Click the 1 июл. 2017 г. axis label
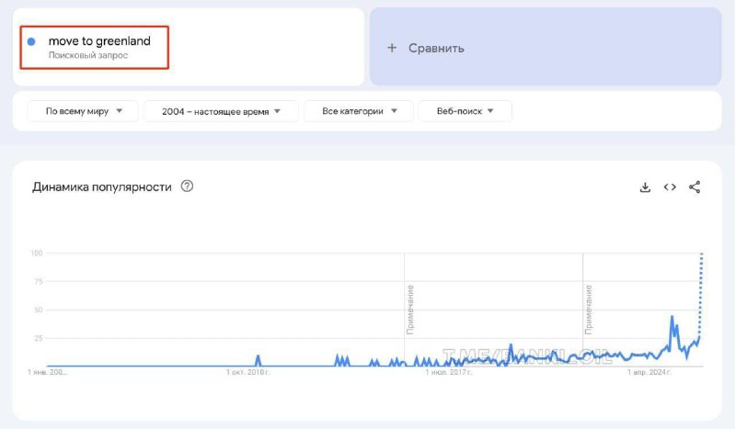 pyautogui.click(x=449, y=372)
